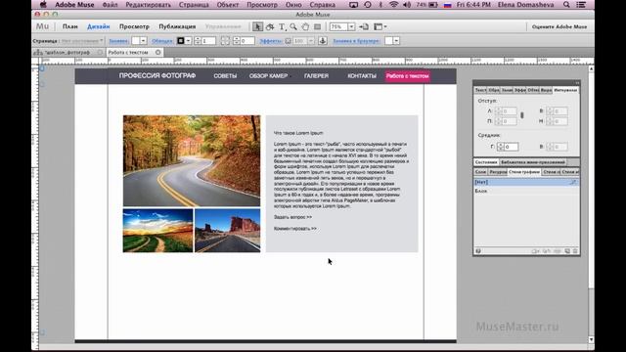
Task: Select the Zoom magnifier tool
Action: coord(293,26)
